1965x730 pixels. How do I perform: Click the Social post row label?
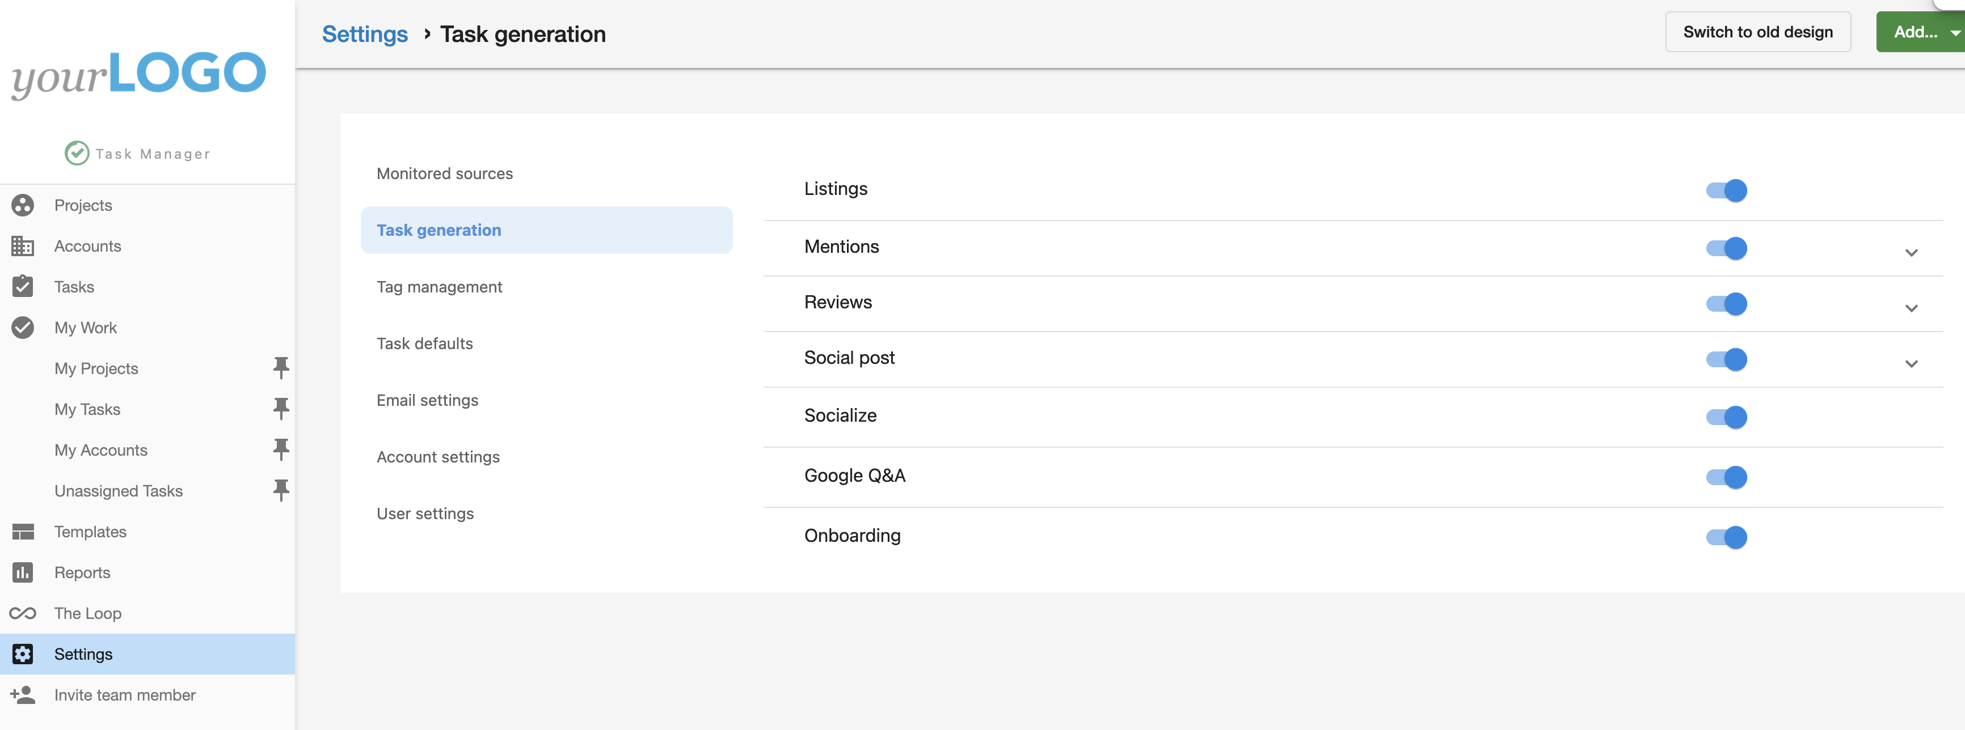pos(849,358)
